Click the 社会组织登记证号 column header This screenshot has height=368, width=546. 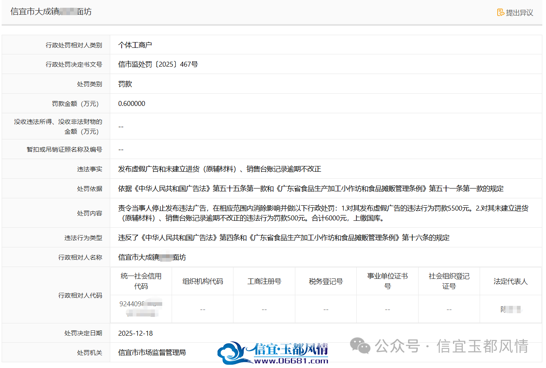pyautogui.click(x=449, y=281)
